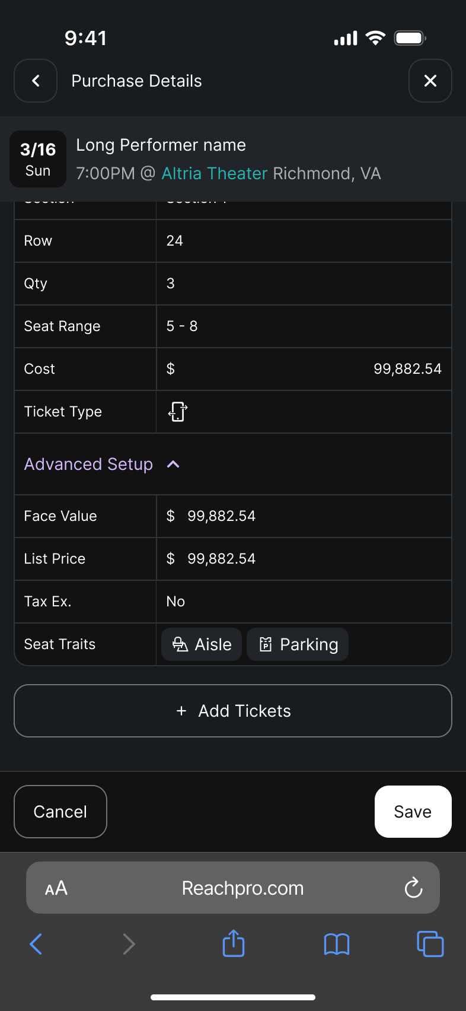Select the mobile transfer ticket type icon

coord(178,412)
